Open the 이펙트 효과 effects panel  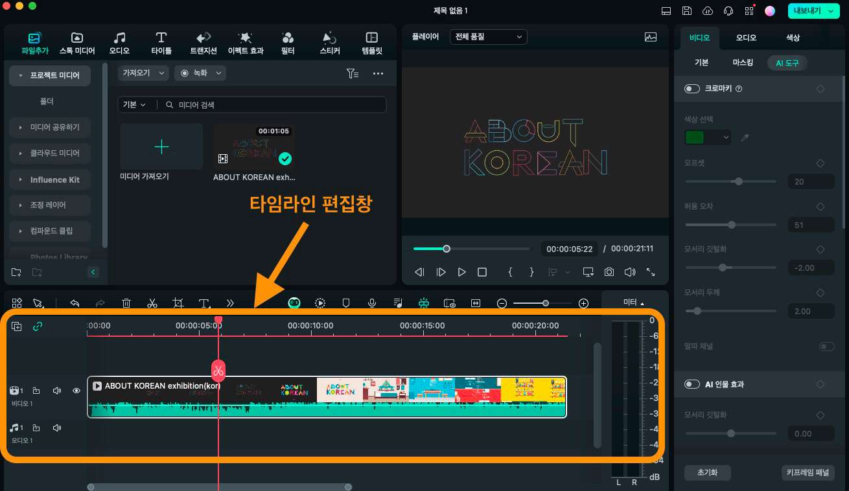[246, 43]
